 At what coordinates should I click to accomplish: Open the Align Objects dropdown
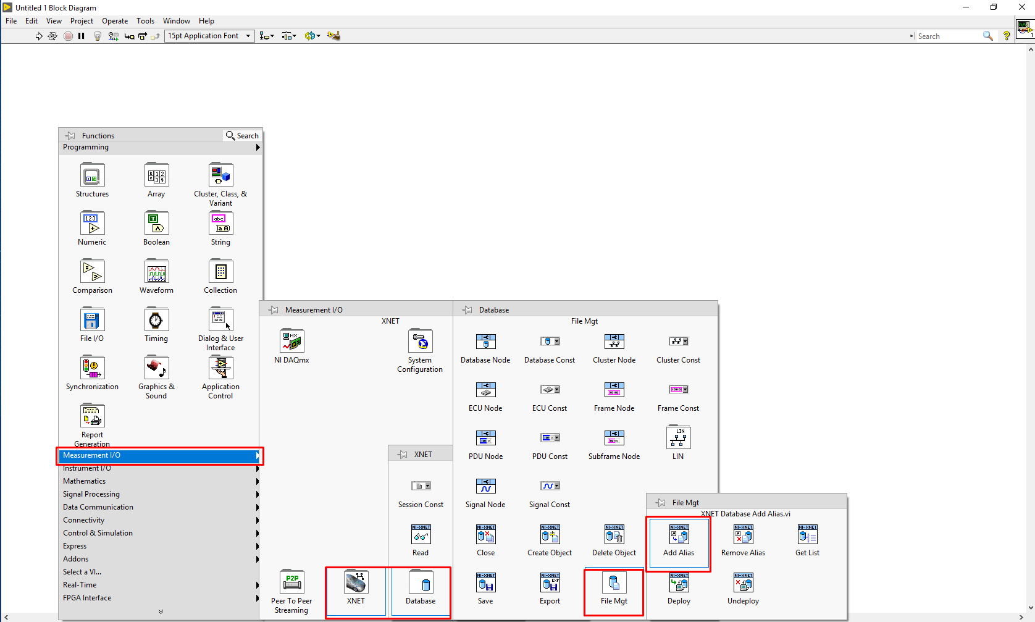[x=267, y=36]
